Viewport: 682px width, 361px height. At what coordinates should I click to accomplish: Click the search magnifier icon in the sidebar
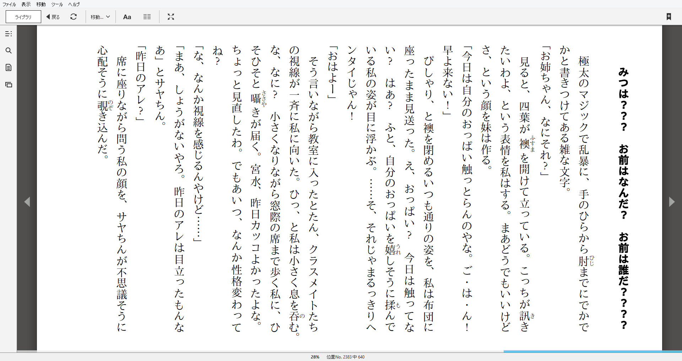9,51
